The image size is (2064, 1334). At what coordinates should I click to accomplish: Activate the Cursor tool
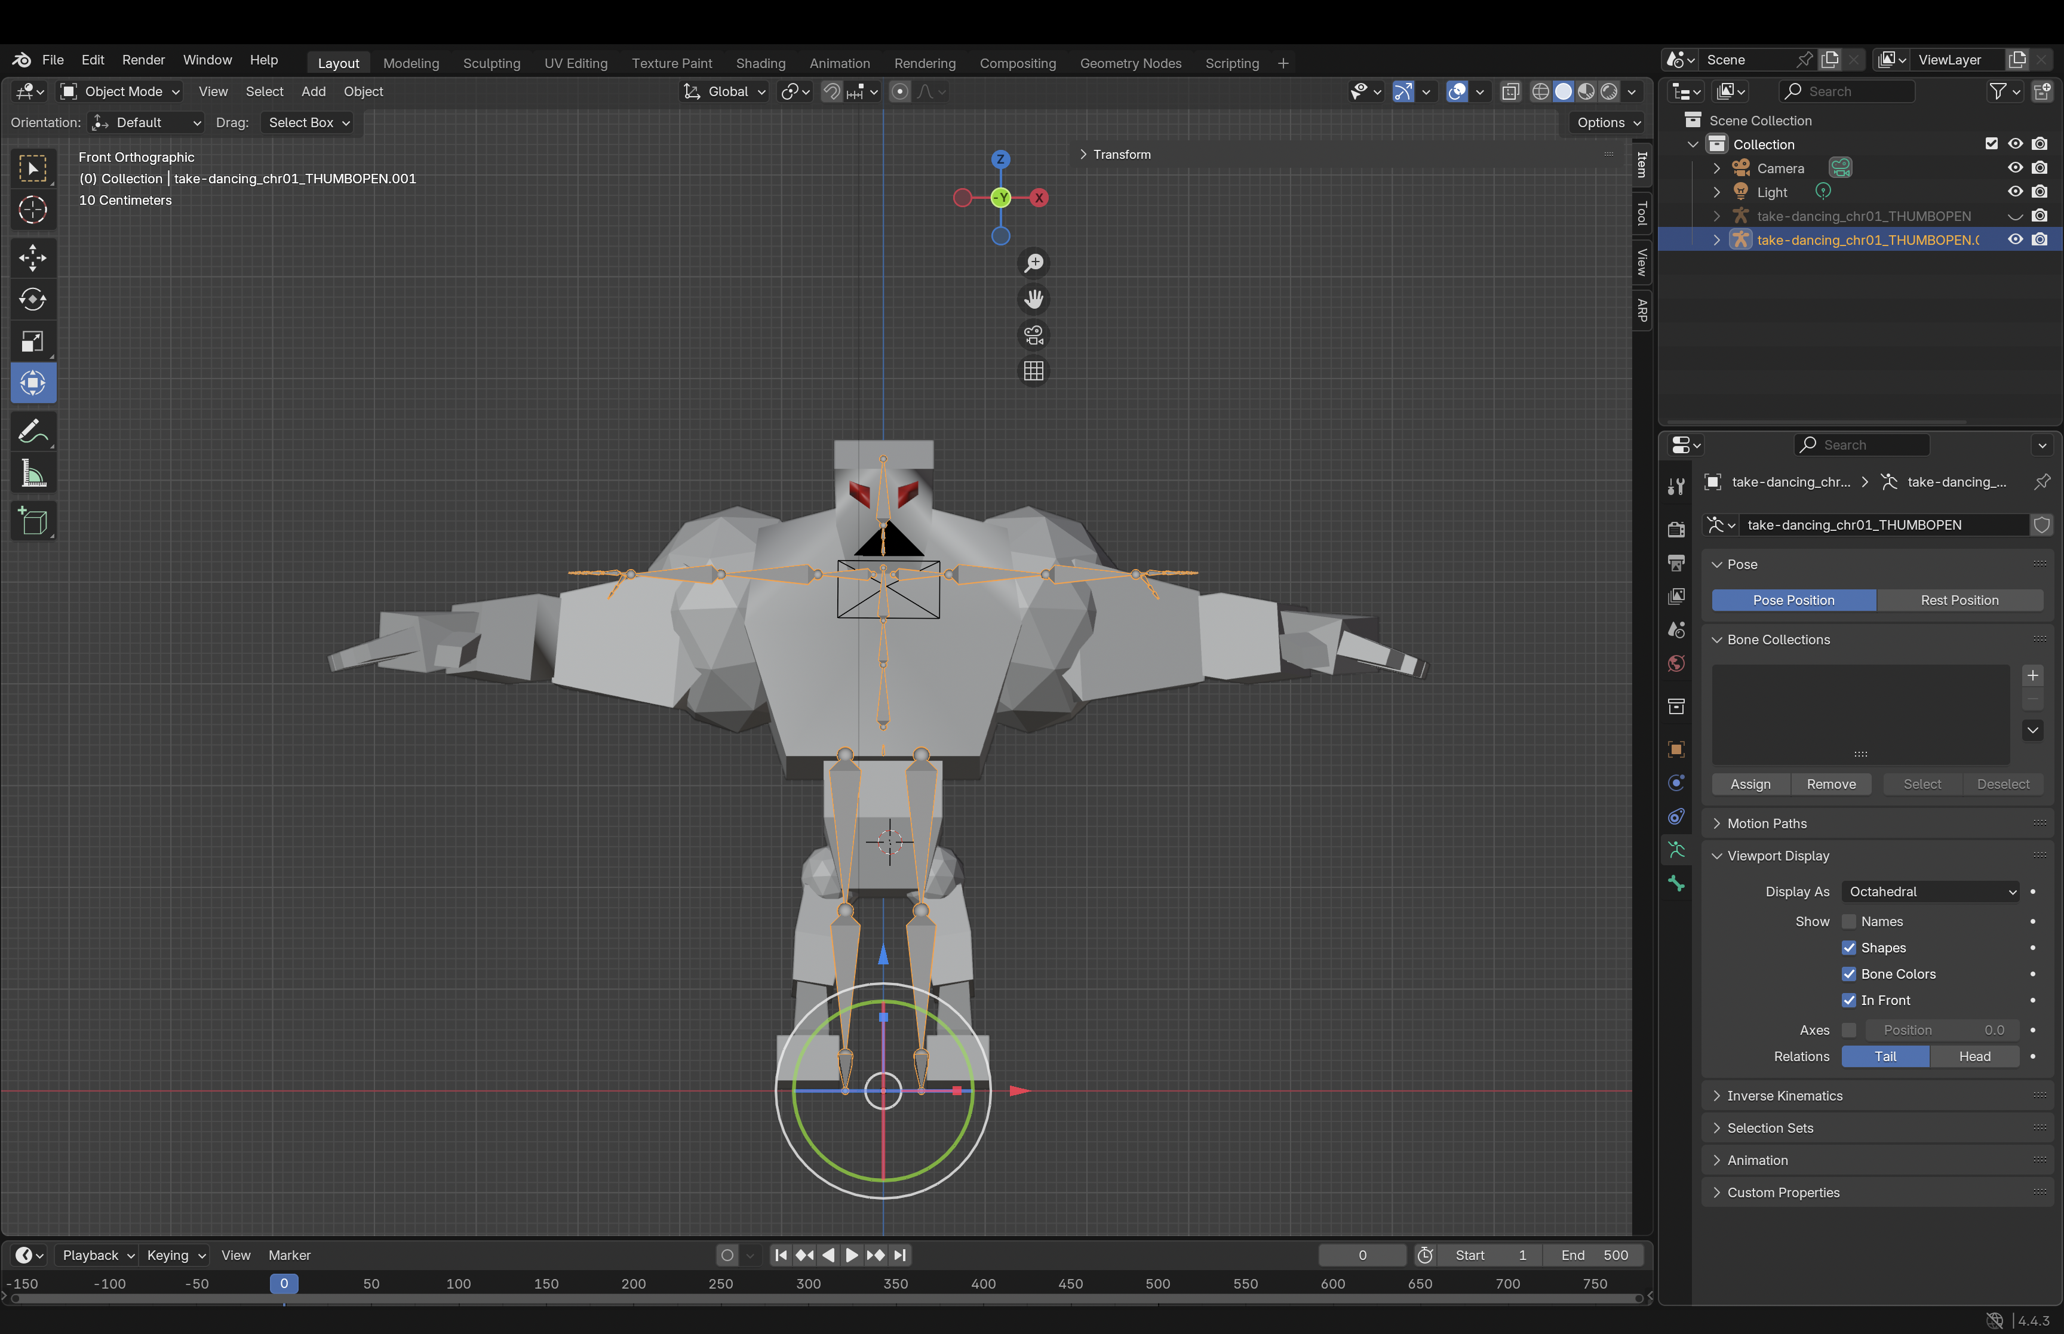pyautogui.click(x=33, y=210)
